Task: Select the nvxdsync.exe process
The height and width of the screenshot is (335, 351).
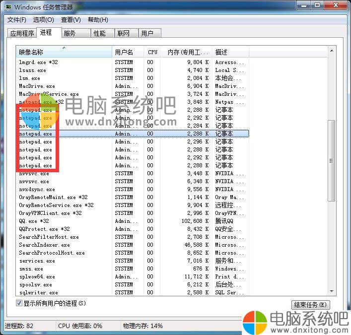Action: coord(132,189)
